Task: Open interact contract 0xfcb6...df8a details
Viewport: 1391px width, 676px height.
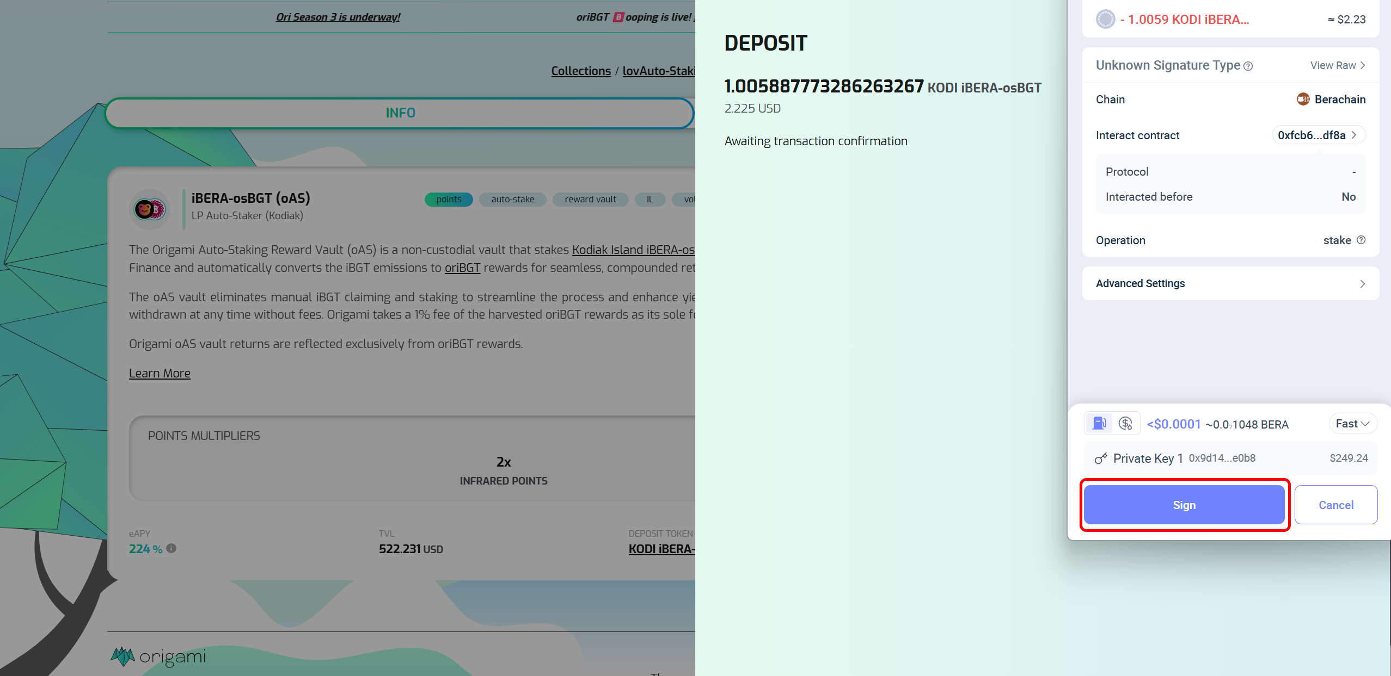Action: (x=1318, y=135)
